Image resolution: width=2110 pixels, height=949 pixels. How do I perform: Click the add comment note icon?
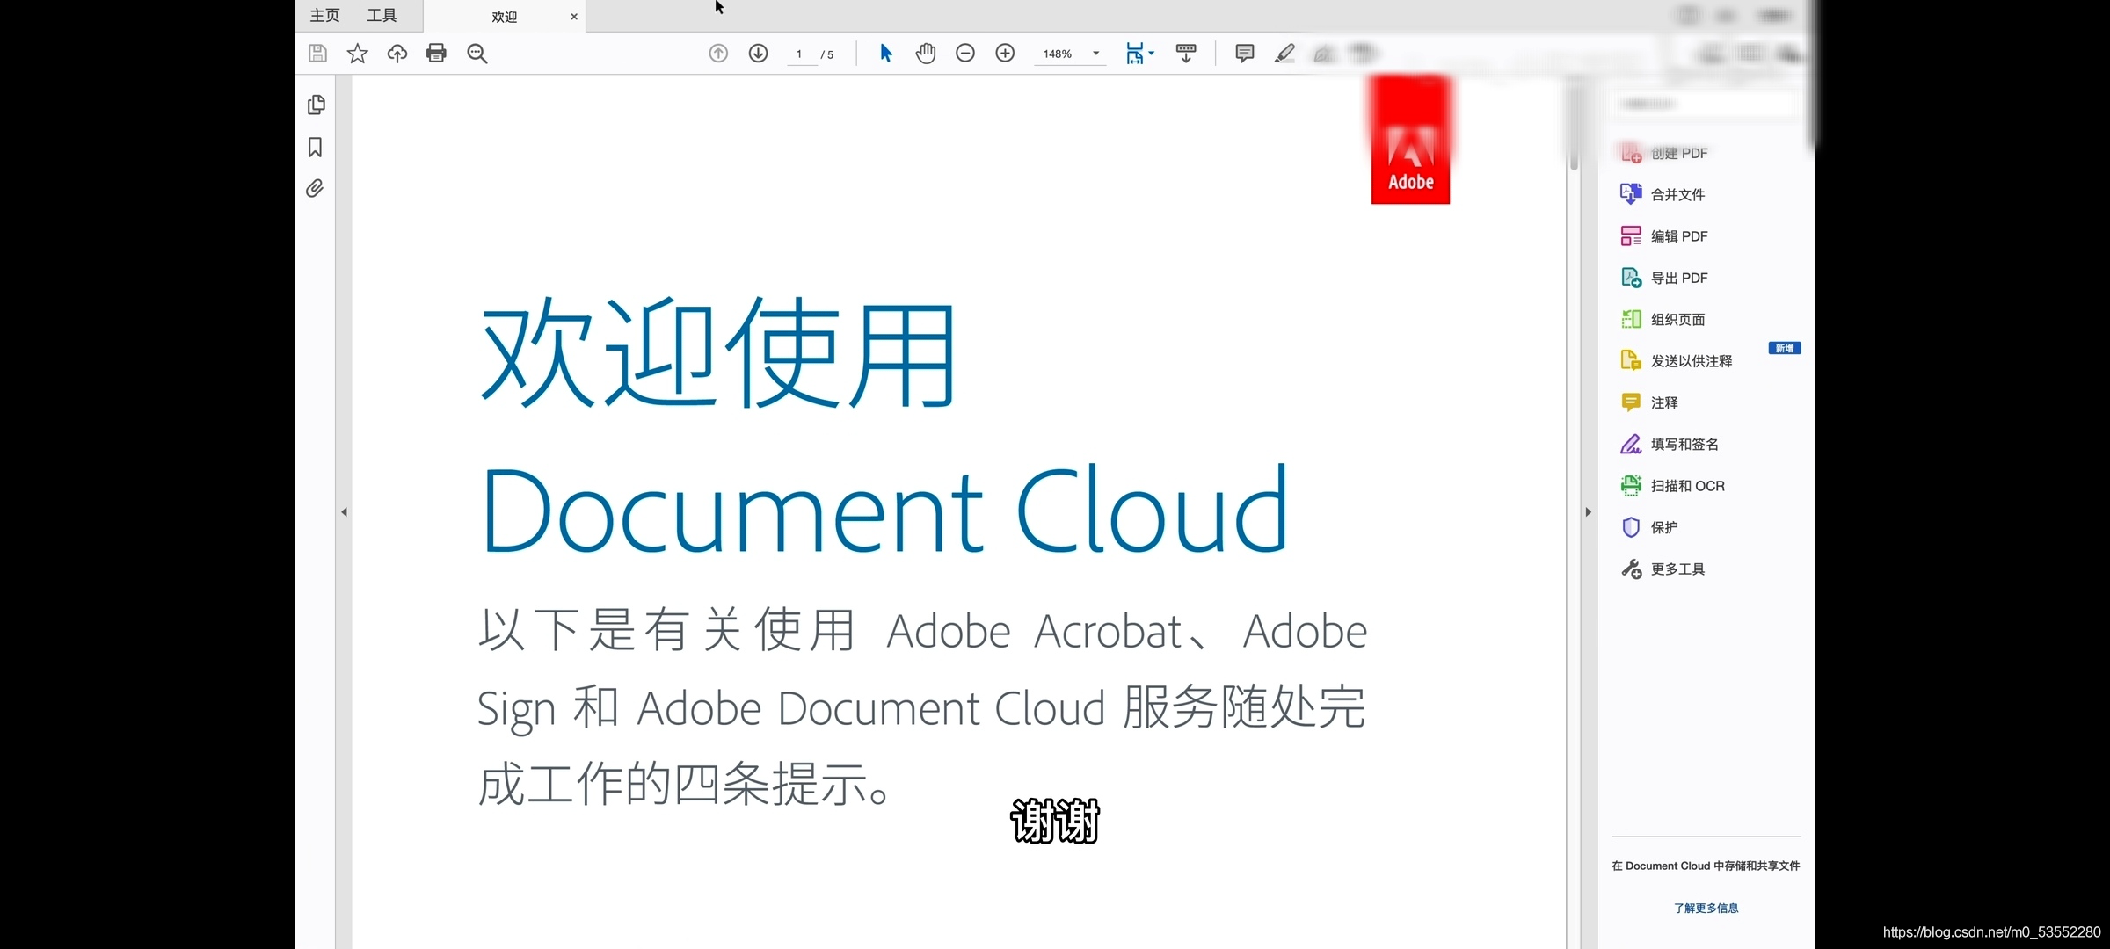pos(1245,54)
